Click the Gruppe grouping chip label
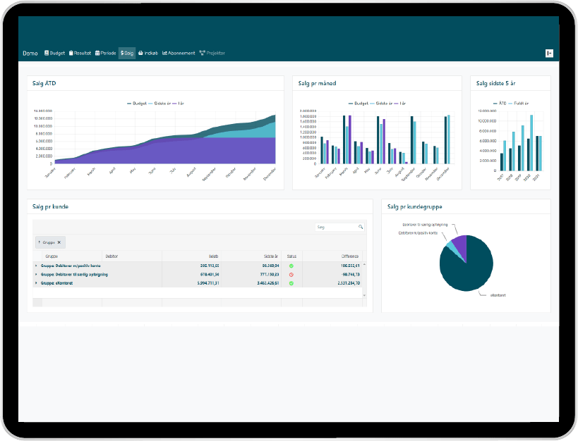Viewport: 578px width, 441px height. pyautogui.click(x=49, y=242)
